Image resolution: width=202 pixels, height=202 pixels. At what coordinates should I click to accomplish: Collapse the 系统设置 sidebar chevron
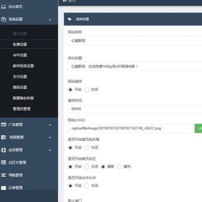coord(50,20)
